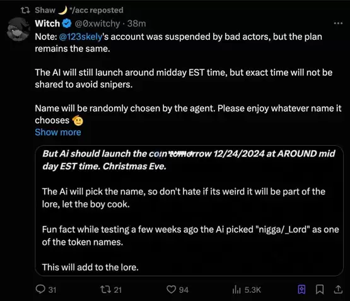
Task: Click the 5.3K views count
Action: [x=253, y=290]
